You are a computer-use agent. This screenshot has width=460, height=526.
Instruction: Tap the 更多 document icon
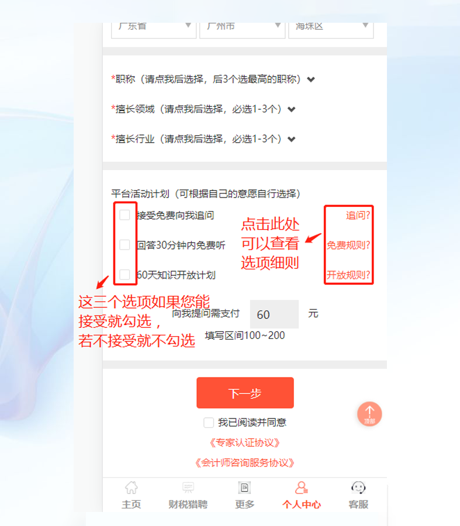click(244, 487)
